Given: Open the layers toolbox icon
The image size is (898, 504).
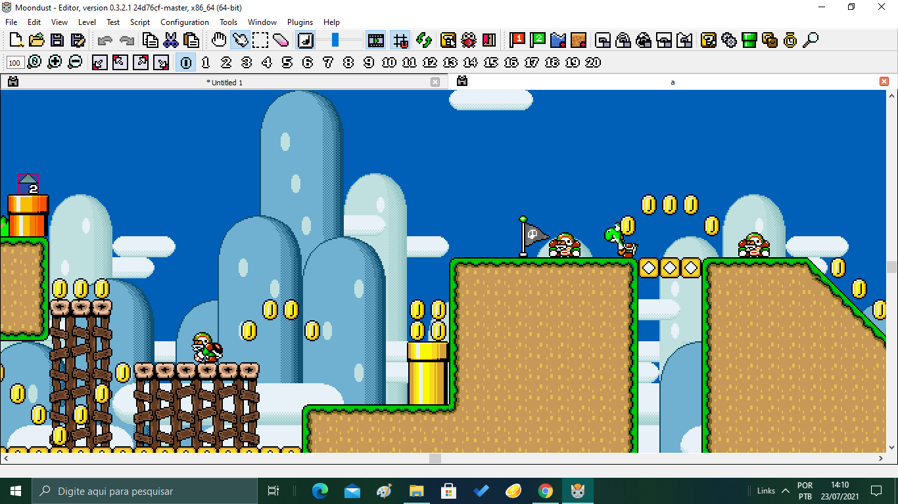Looking at the screenshot, I should pos(770,41).
